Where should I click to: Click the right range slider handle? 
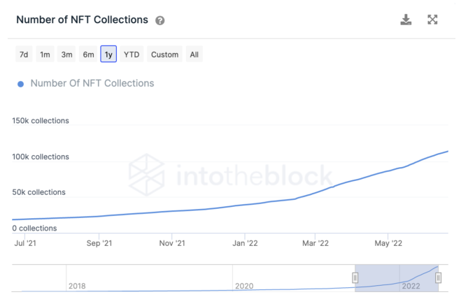[438, 277]
